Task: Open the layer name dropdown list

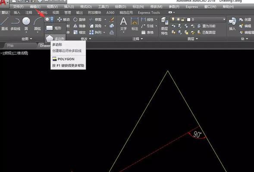Action: [224, 19]
